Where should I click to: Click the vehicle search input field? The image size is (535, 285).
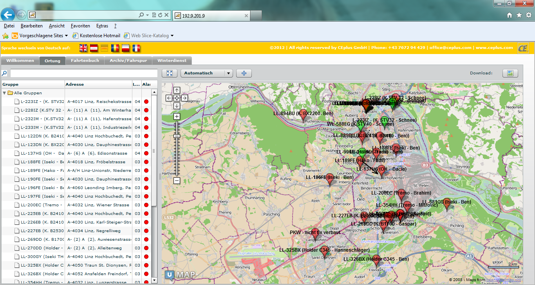pos(83,73)
